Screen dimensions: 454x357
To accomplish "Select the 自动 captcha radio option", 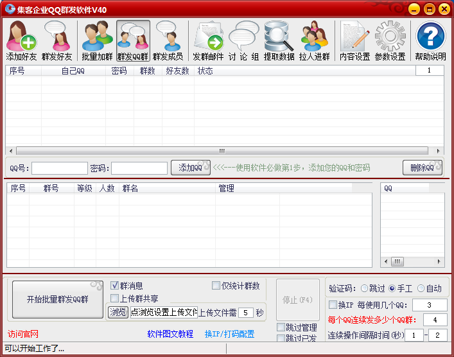I will point(421,288).
